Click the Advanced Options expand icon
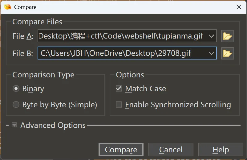This screenshot has width=247, height=160. pos(14,125)
